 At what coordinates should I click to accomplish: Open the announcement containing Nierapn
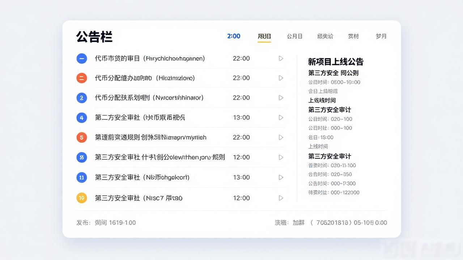pyautogui.click(x=150, y=138)
